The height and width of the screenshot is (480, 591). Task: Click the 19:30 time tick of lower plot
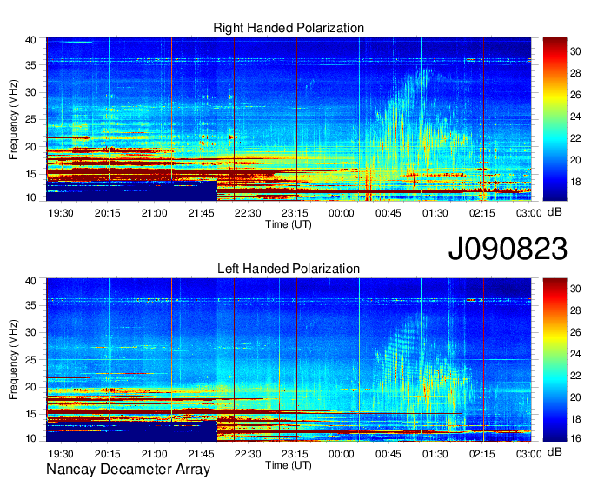pyautogui.click(x=61, y=454)
